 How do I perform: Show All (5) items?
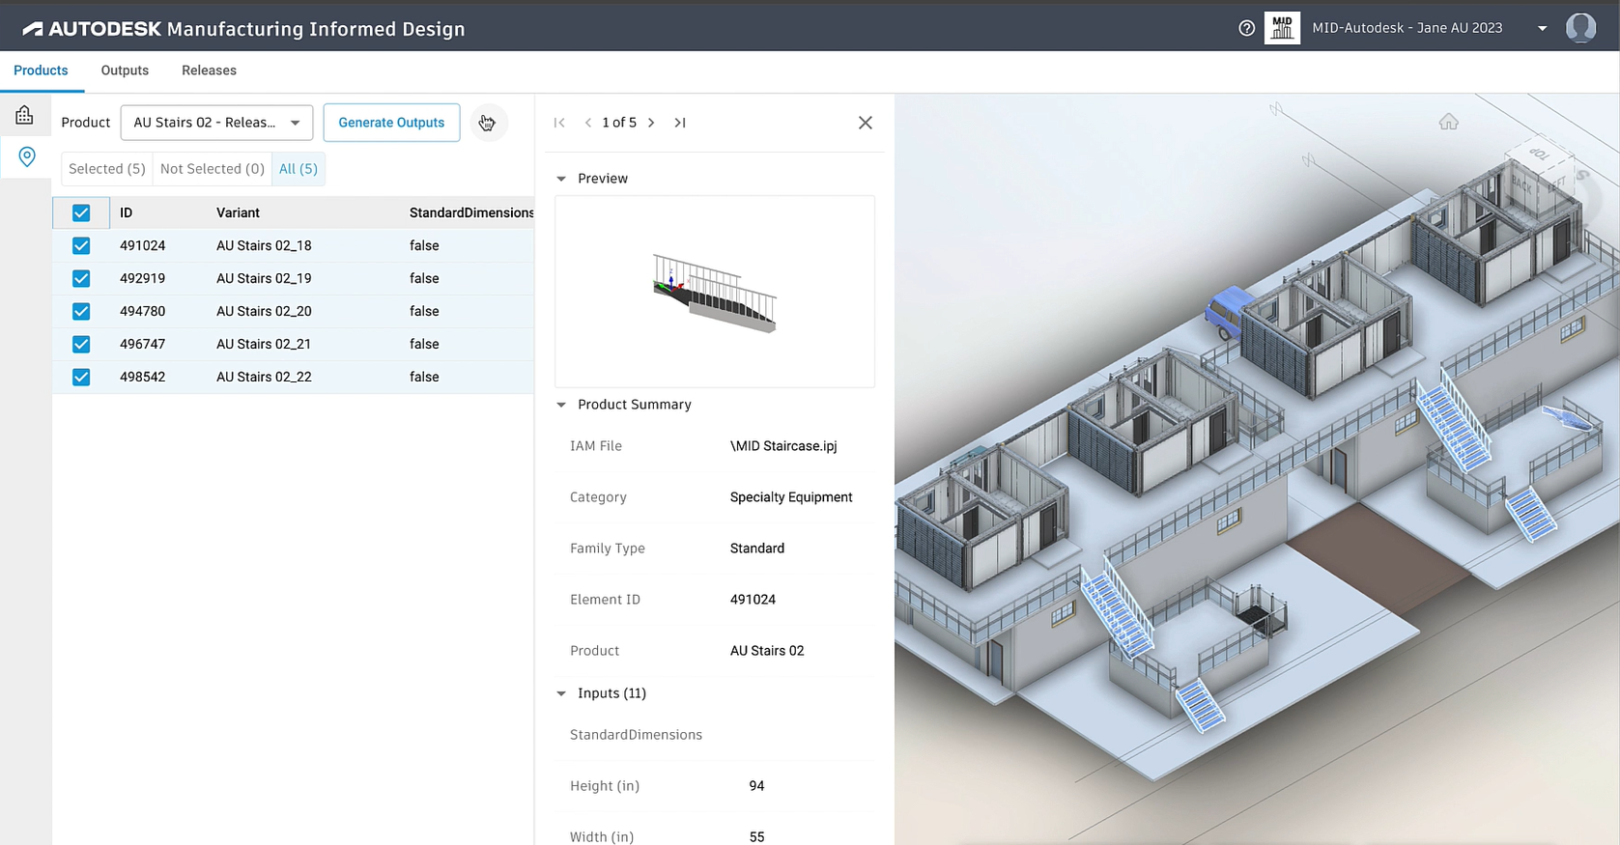pyautogui.click(x=298, y=169)
